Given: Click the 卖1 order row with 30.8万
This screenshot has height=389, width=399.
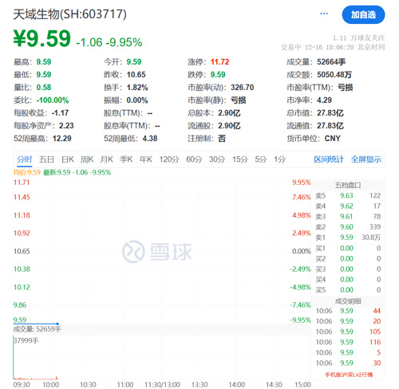Looking at the screenshot, I should [x=348, y=238].
